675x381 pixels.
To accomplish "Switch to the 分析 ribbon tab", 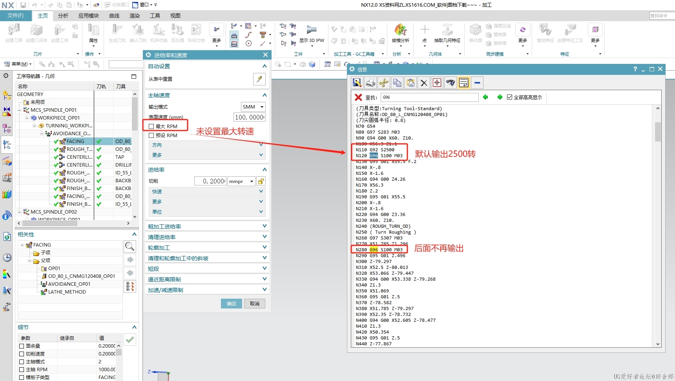I will coord(63,16).
